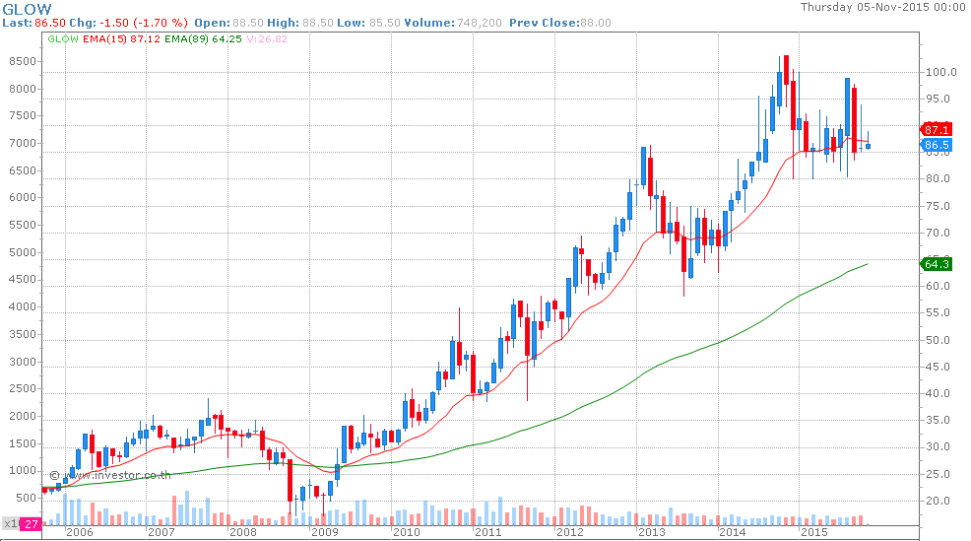
Task: Click the 2010 year label
Action: (x=407, y=532)
